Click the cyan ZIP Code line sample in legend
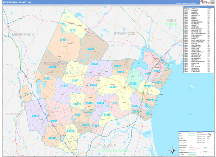This screenshot has width=216, height=157. point(192,138)
